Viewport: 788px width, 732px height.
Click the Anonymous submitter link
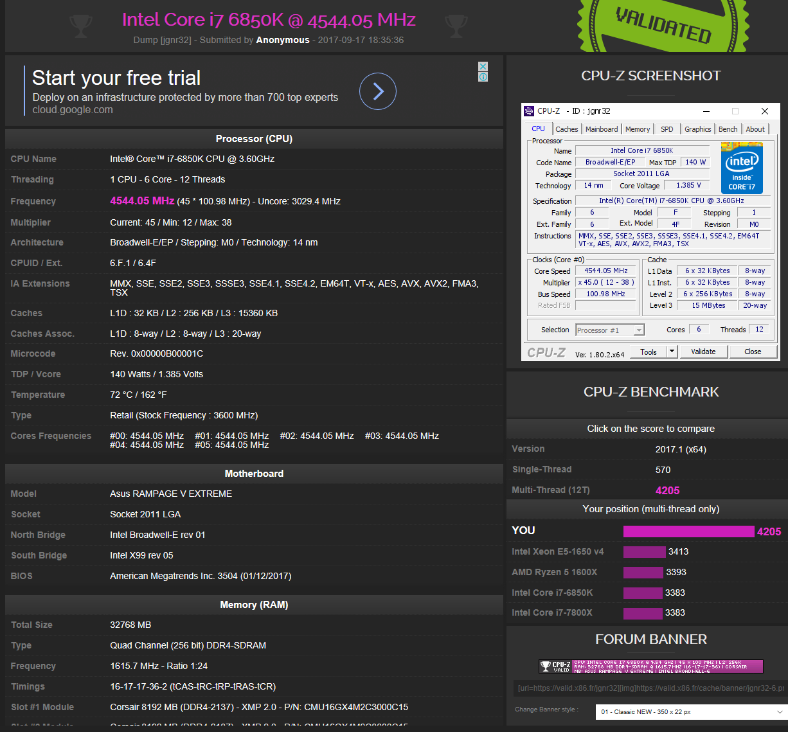tap(283, 40)
